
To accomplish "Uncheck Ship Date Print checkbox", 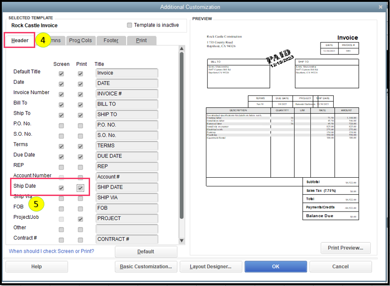I will tap(80, 188).
